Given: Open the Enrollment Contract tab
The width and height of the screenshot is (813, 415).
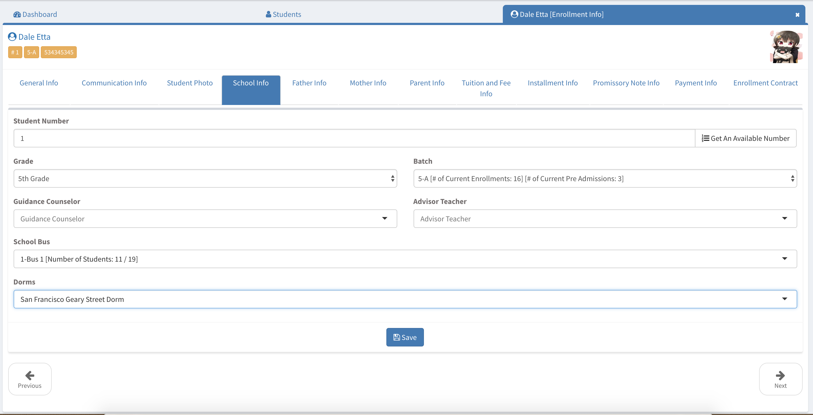Looking at the screenshot, I should click(765, 90).
